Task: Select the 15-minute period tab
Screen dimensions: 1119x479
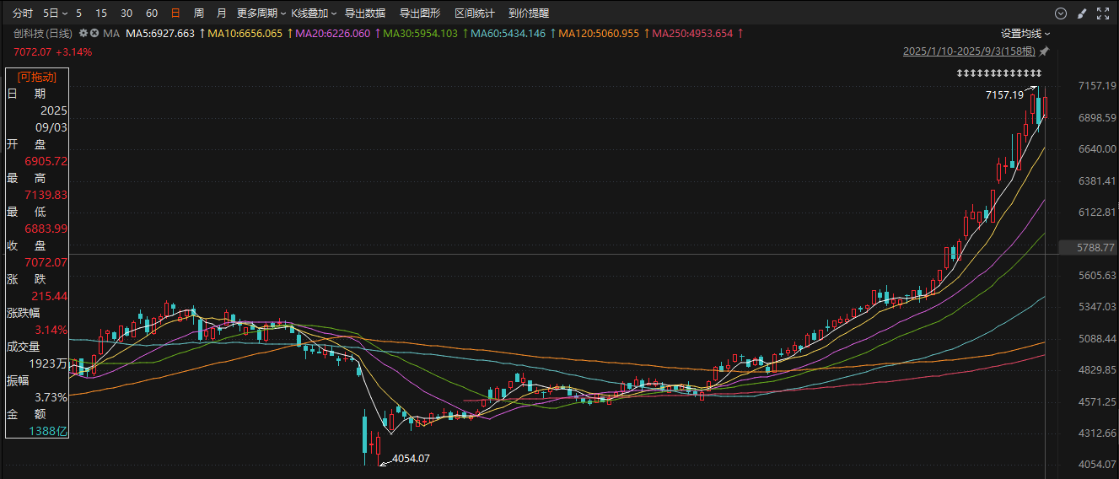Action: (x=101, y=13)
